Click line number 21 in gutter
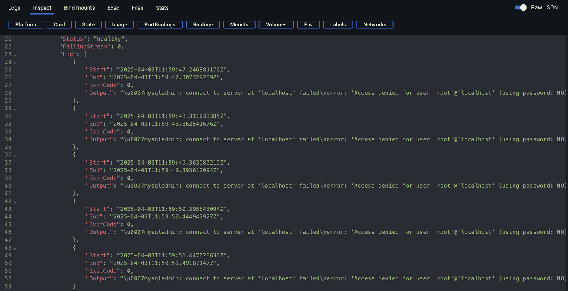568x291 pixels. point(8,39)
